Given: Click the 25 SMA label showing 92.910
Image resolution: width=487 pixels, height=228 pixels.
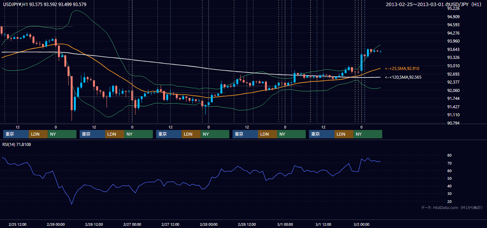Looking at the screenshot, I should 402,69.
